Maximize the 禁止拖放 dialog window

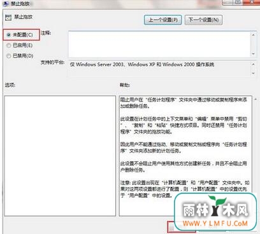(238, 3)
